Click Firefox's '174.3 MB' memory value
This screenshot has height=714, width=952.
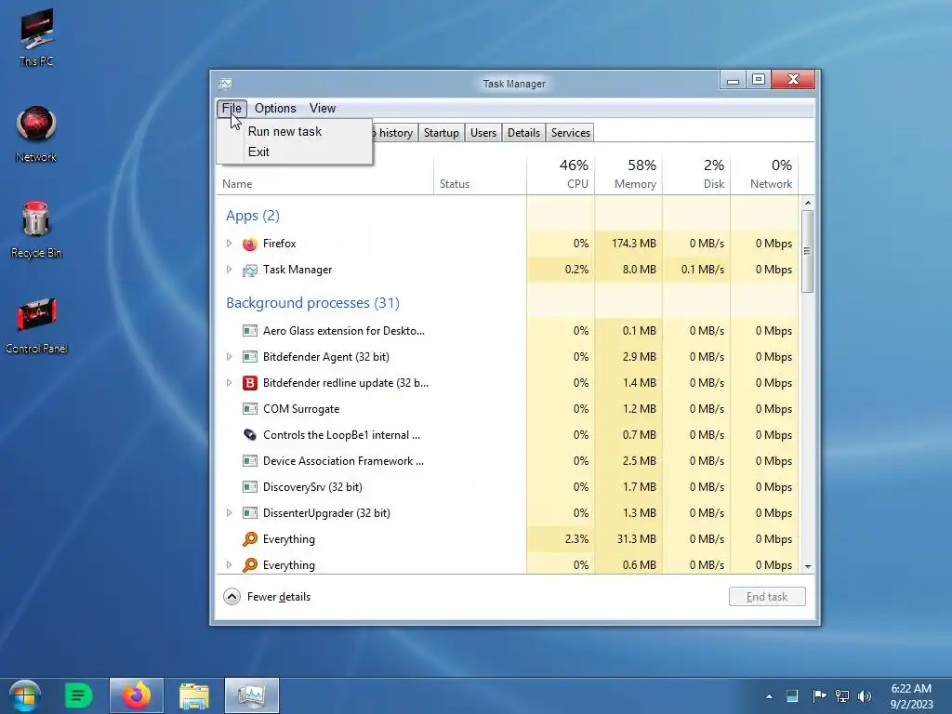pyautogui.click(x=634, y=244)
